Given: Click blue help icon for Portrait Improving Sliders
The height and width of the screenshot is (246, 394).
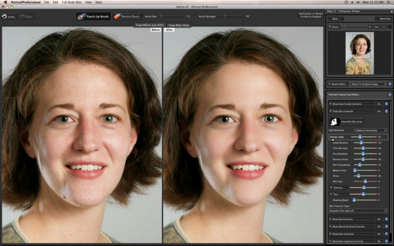Looking at the screenshot, I should [390, 94].
